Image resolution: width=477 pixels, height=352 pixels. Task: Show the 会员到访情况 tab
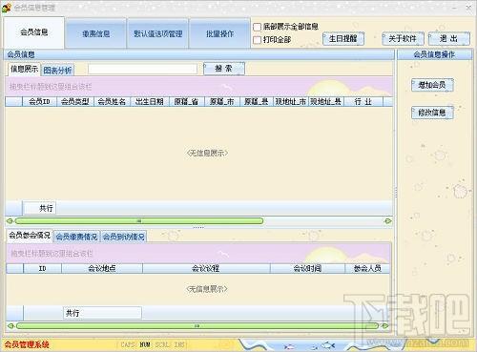pyautogui.click(x=124, y=237)
